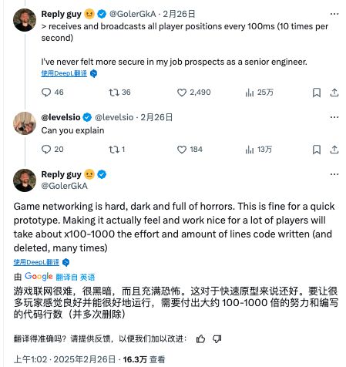Open the @levelsio profile avatar
This screenshot has height=367, width=346.
coord(25,123)
